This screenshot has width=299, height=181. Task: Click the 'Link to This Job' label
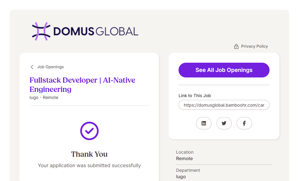[x=195, y=96]
